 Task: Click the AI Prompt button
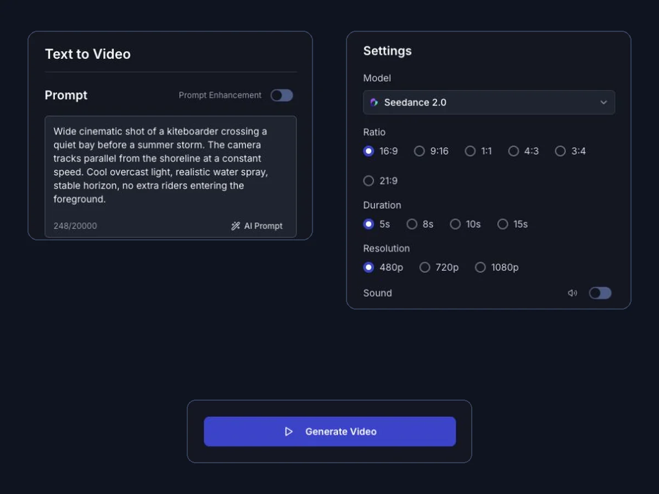257,226
